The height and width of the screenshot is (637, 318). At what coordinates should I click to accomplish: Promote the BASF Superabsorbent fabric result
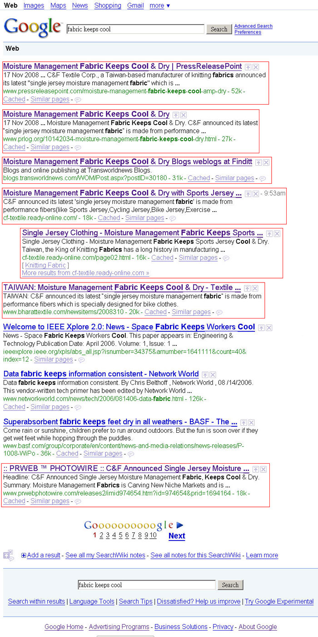pos(244,423)
